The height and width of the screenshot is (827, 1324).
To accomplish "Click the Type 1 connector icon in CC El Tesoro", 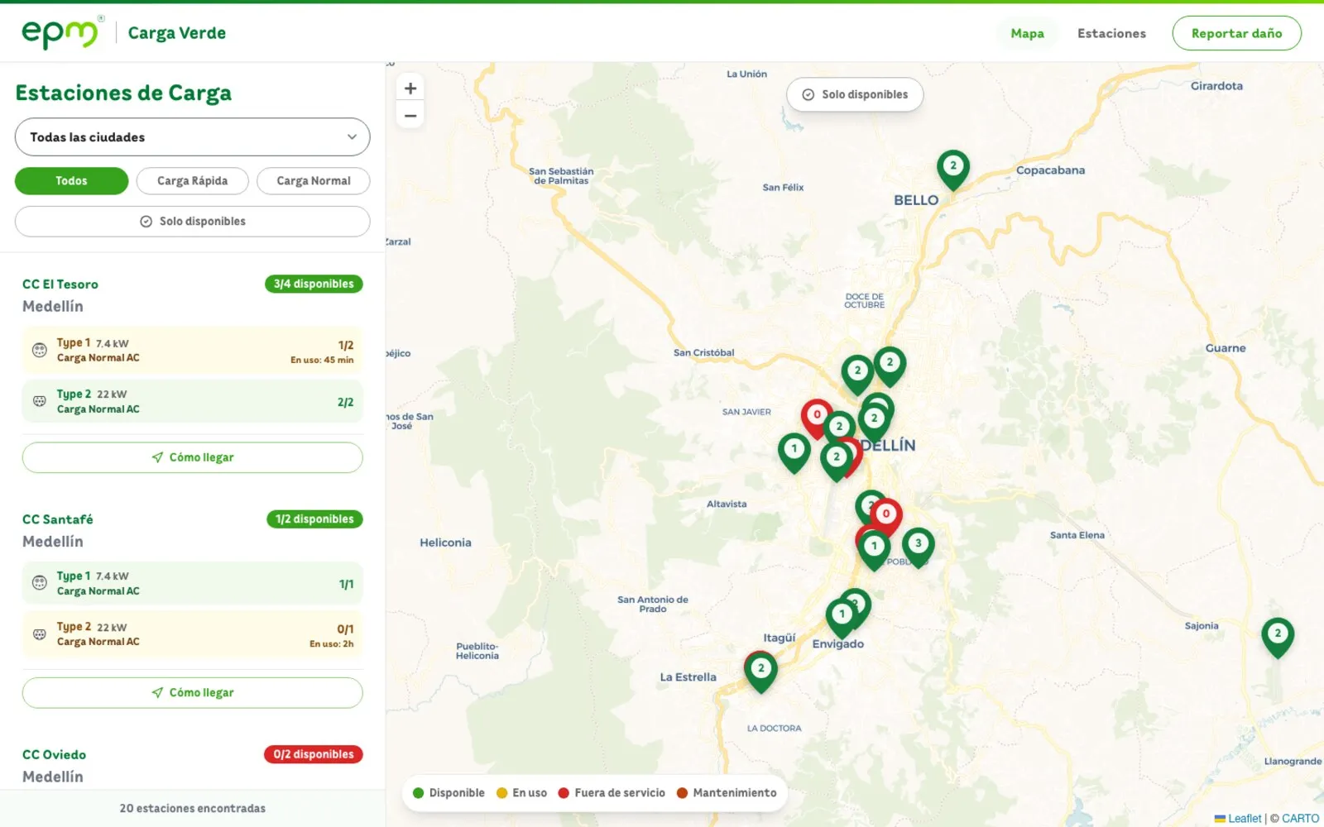I will pos(39,350).
